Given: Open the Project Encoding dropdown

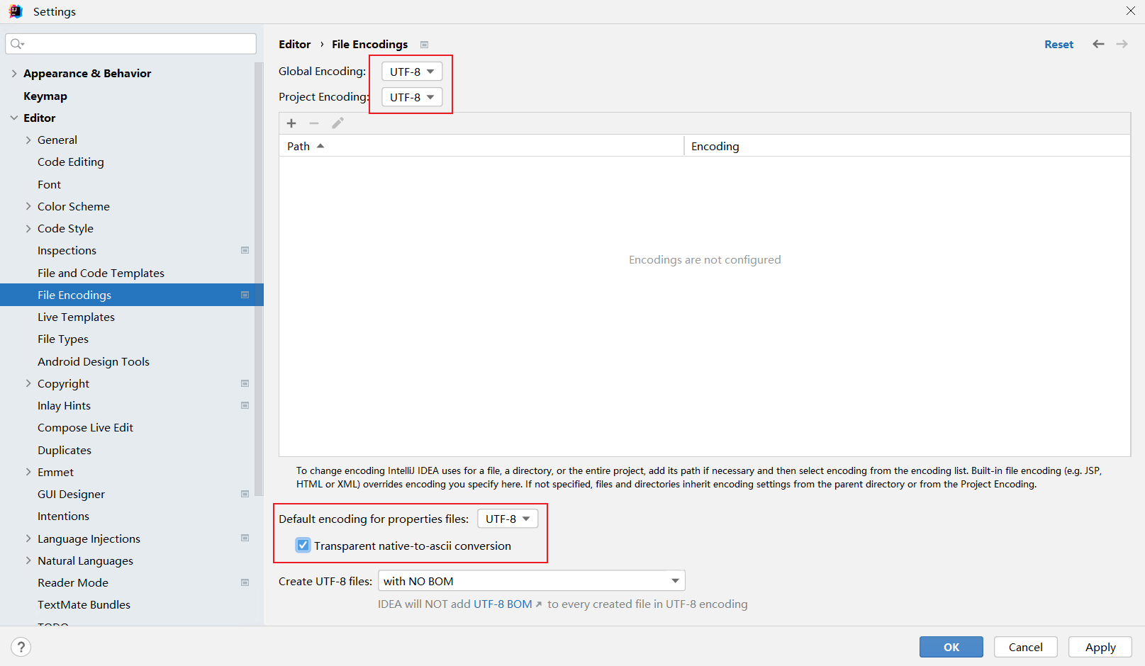Looking at the screenshot, I should coord(412,97).
